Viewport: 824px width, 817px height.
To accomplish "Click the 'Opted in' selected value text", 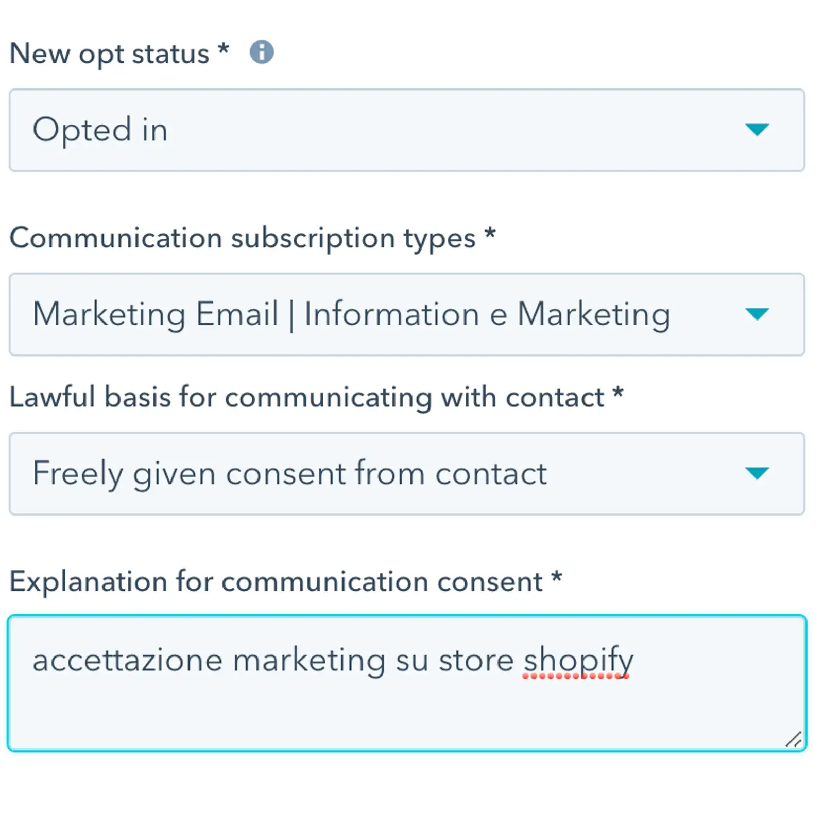I will [x=100, y=130].
